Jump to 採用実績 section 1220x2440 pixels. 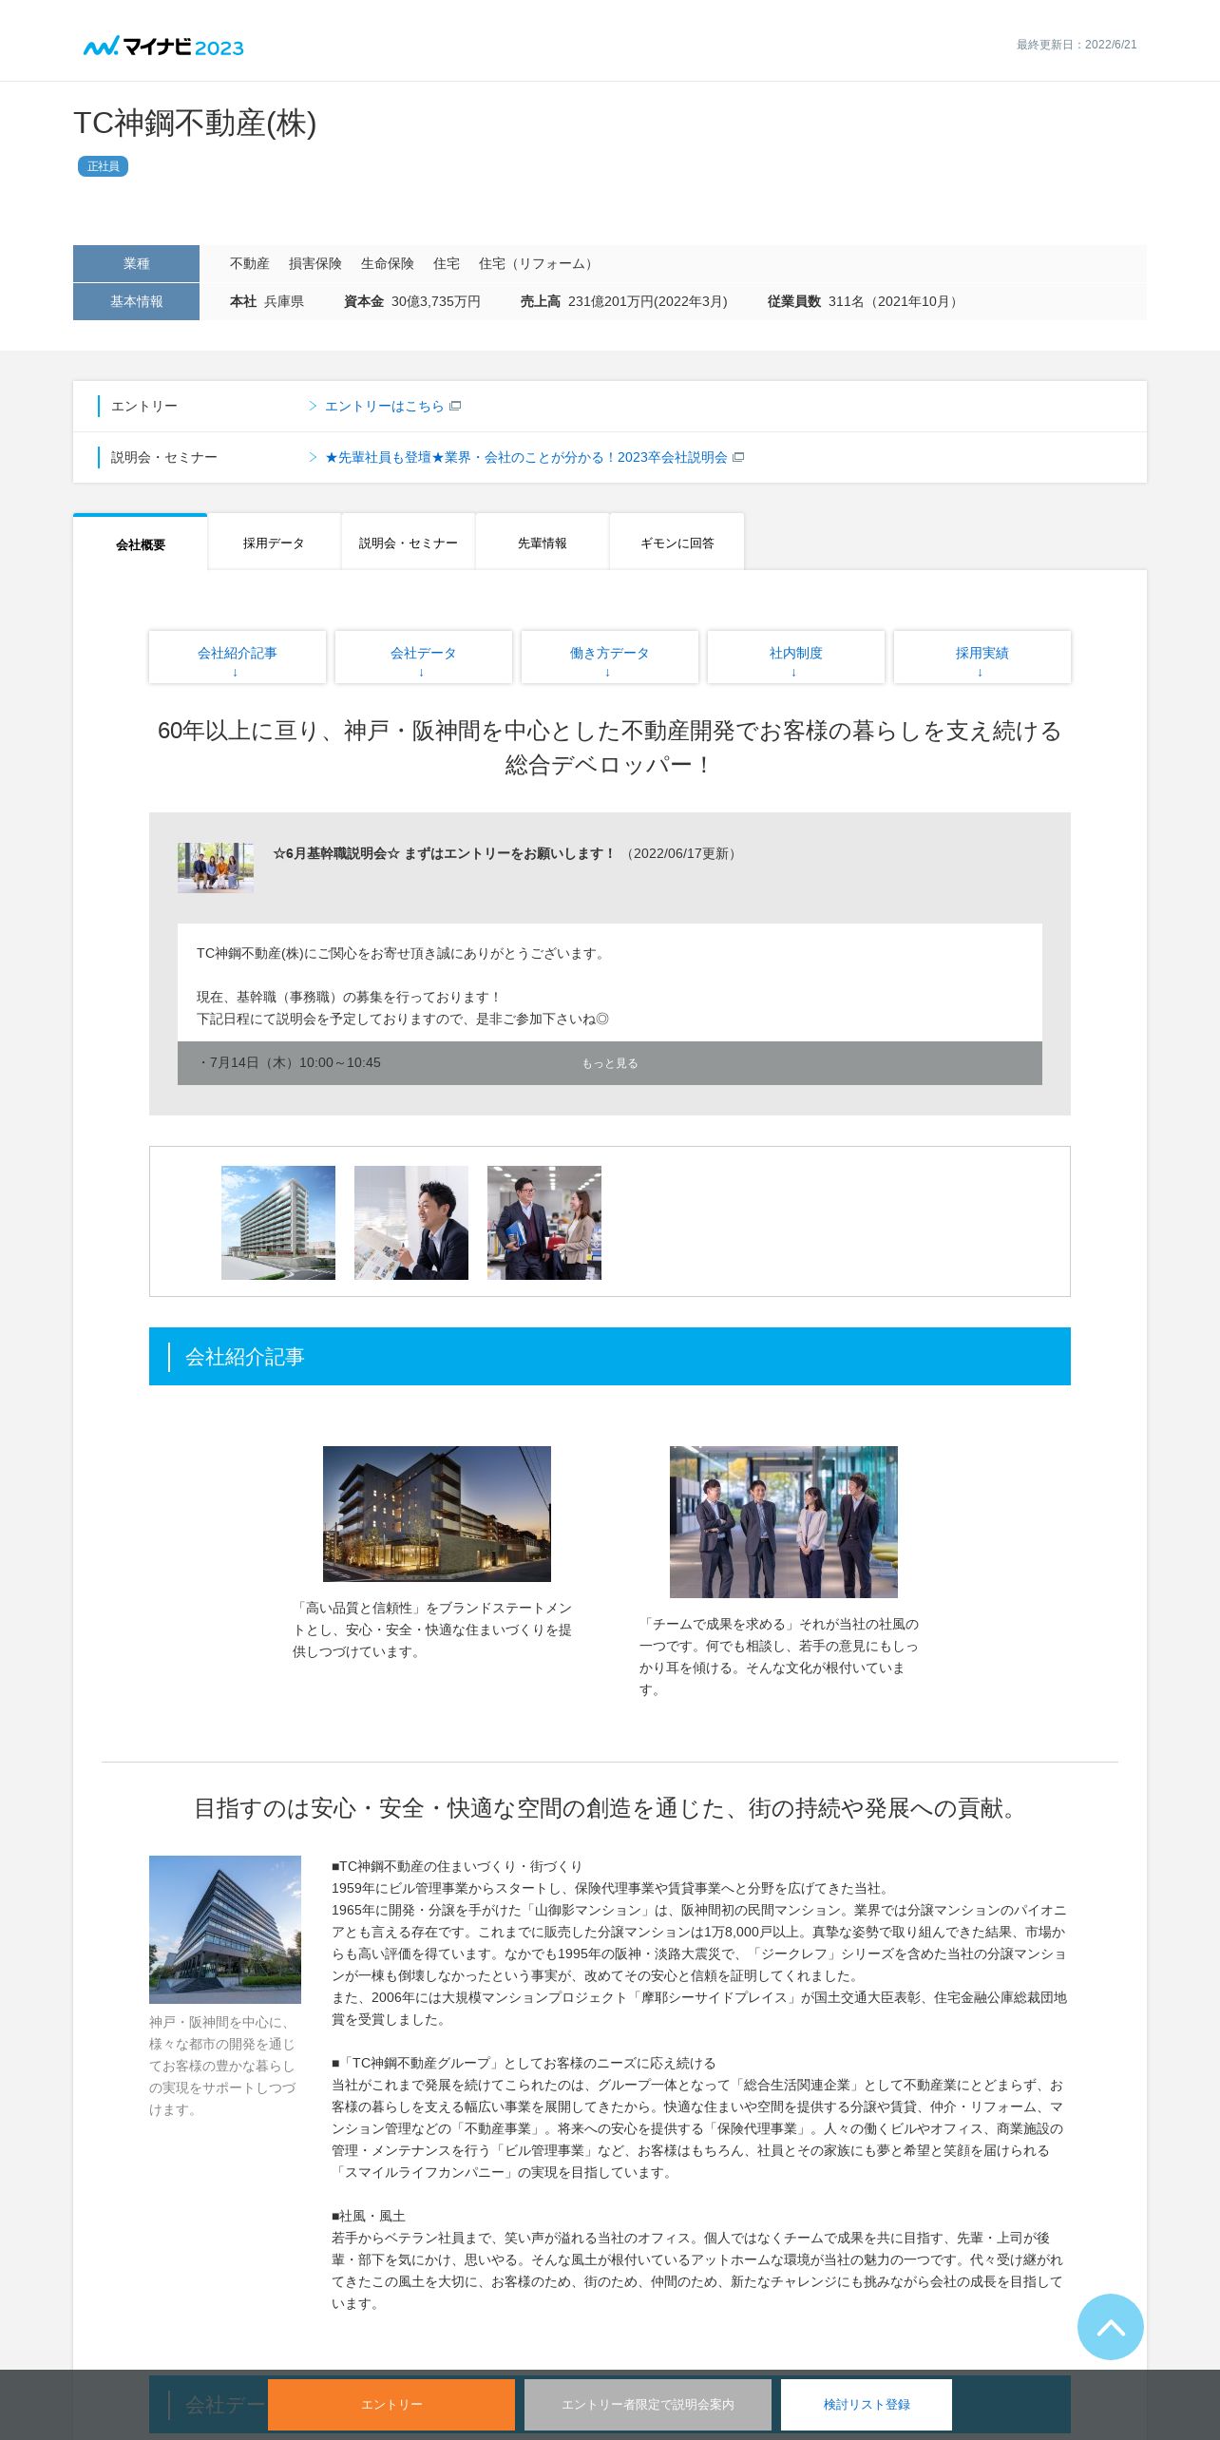[982, 657]
